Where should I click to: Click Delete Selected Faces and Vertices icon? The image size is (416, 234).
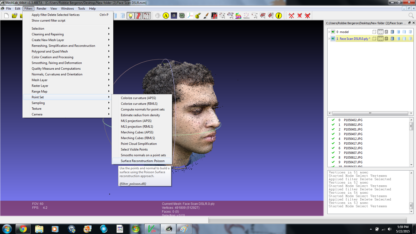click(x=308, y=16)
